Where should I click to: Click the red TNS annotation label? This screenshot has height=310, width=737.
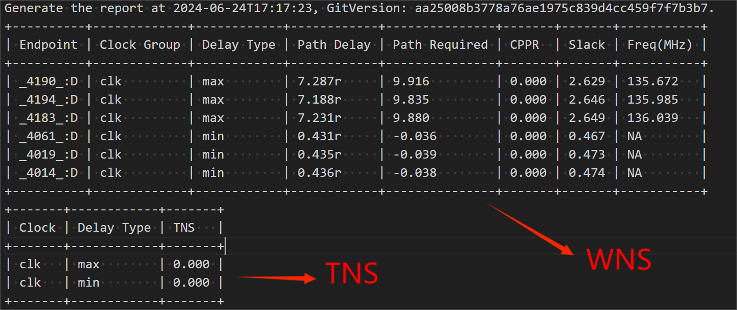click(352, 273)
